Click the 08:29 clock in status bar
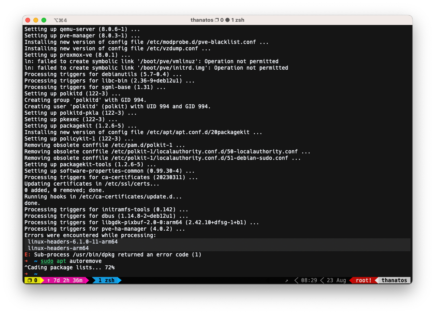This screenshot has height=314, width=435. click(309, 280)
